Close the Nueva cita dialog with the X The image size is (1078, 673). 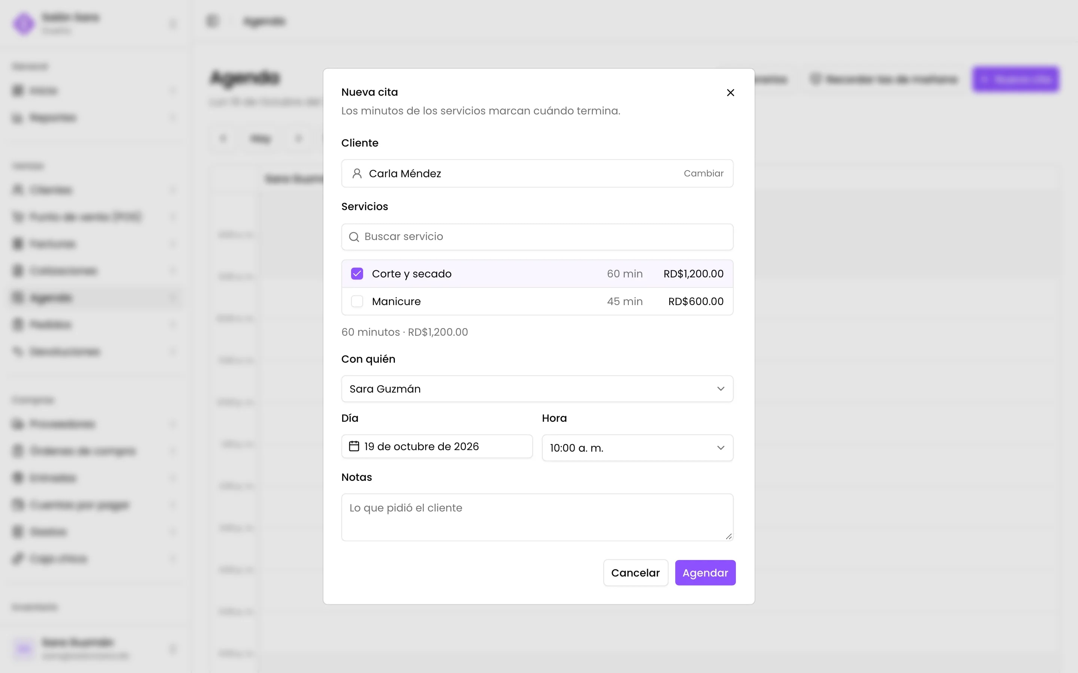[x=730, y=93]
